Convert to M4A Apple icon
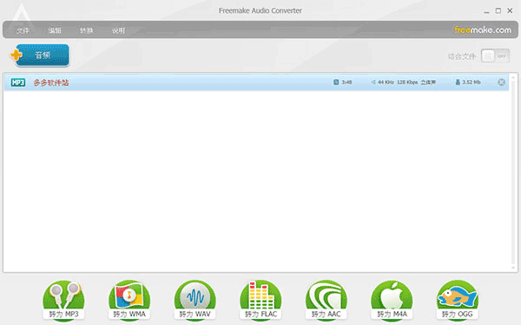 pyautogui.click(x=392, y=301)
